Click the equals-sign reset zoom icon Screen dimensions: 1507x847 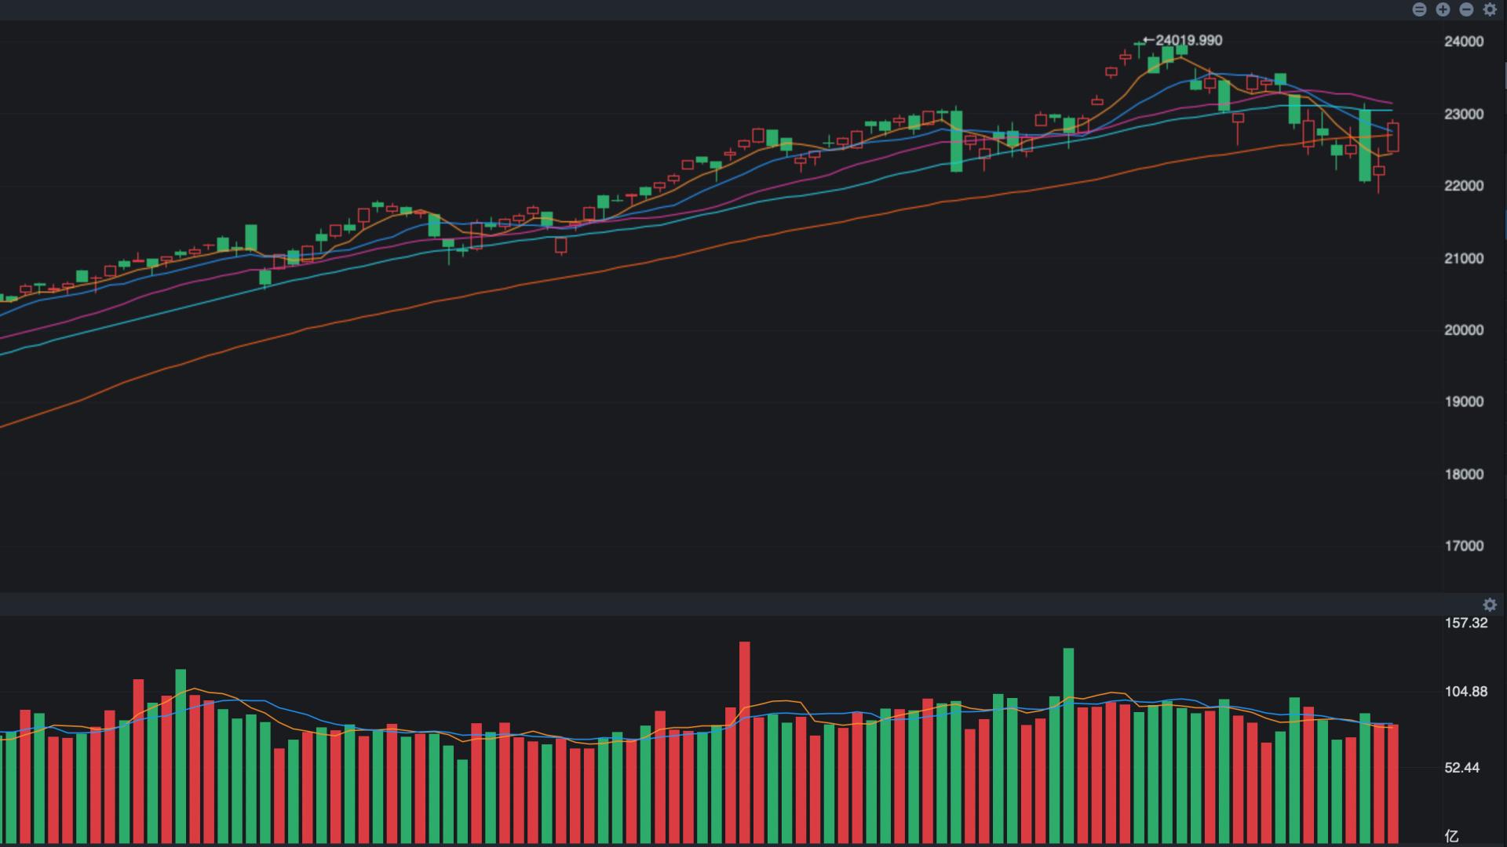(1419, 9)
